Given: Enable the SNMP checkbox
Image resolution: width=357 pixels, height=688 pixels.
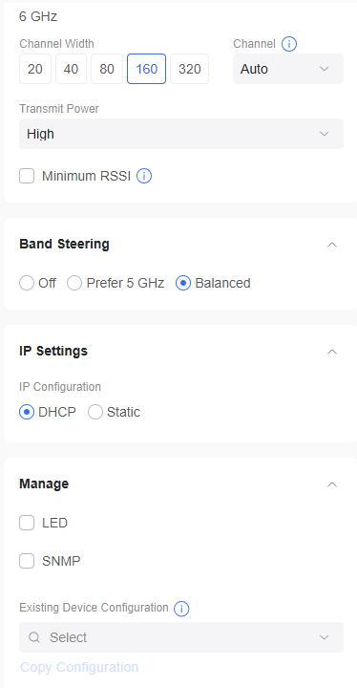Looking at the screenshot, I should (27, 561).
